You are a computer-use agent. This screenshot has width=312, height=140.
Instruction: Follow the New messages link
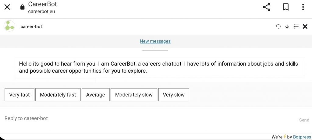coord(155,41)
